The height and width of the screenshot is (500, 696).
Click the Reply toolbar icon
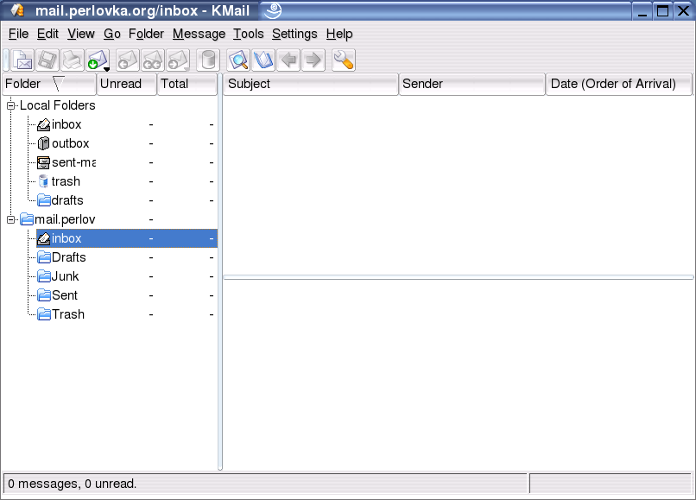pos(128,60)
